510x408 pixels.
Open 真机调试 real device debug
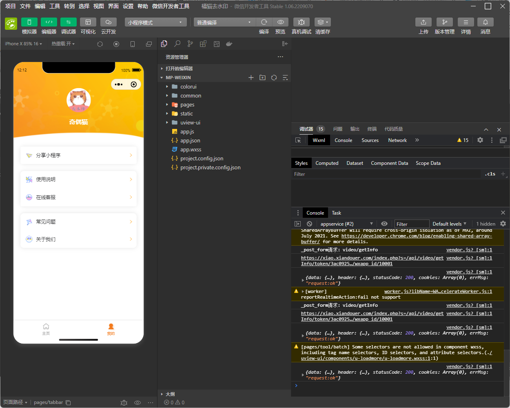tap(302, 22)
